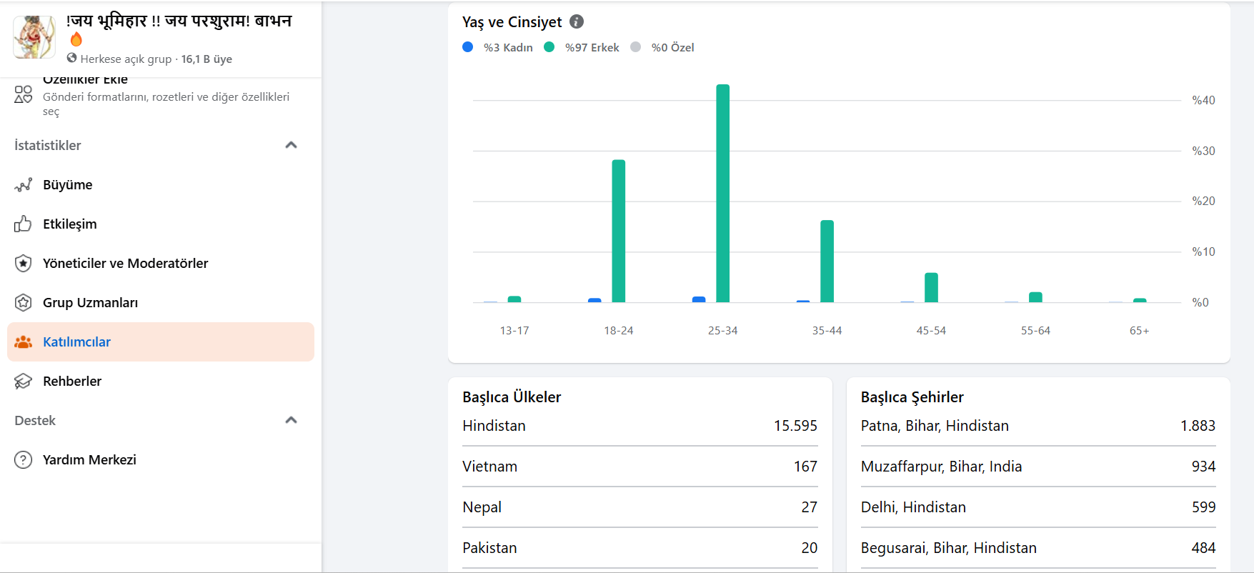1254x573 pixels.
Task: Click the İstatistikler section heading
Action: [x=48, y=145]
